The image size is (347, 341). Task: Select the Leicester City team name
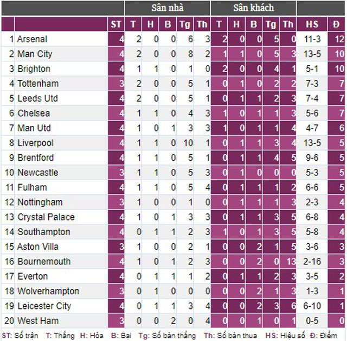coord(44,306)
